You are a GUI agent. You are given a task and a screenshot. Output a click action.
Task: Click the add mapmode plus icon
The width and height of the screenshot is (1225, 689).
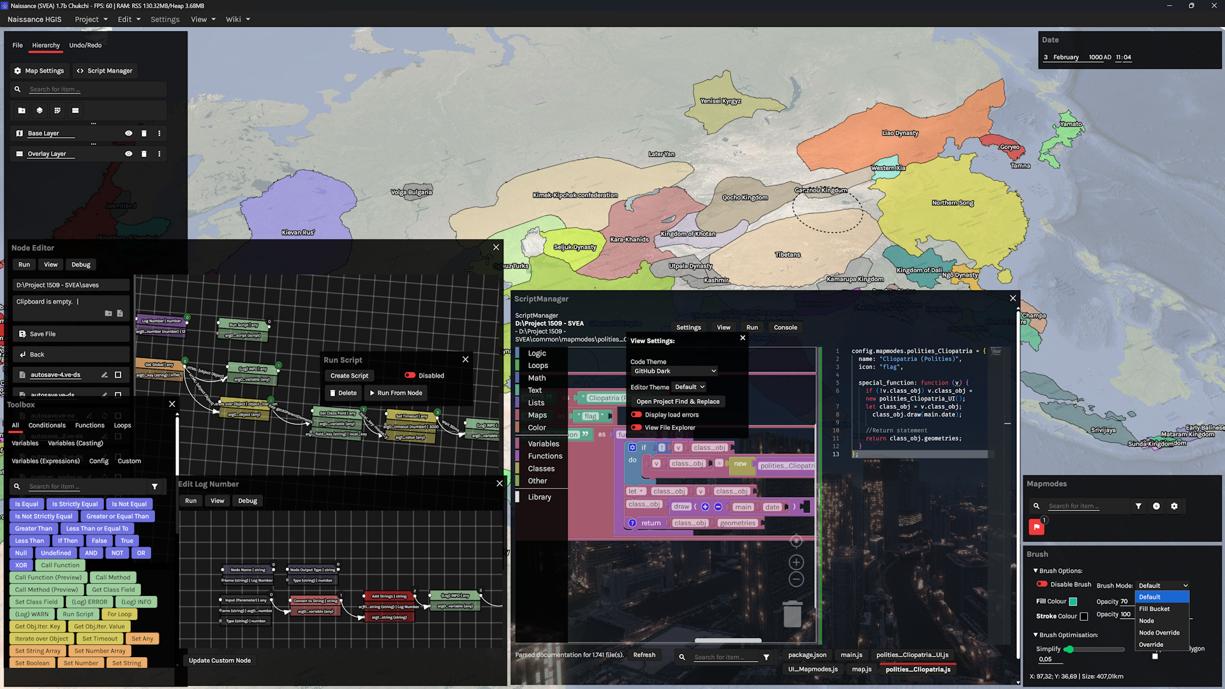pos(1156,506)
